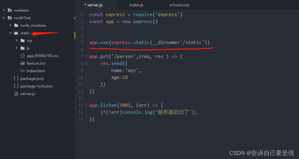This screenshot has height=159, width=299.
Task: Fold the app.listen block at line 14
Action: click(x=87, y=105)
